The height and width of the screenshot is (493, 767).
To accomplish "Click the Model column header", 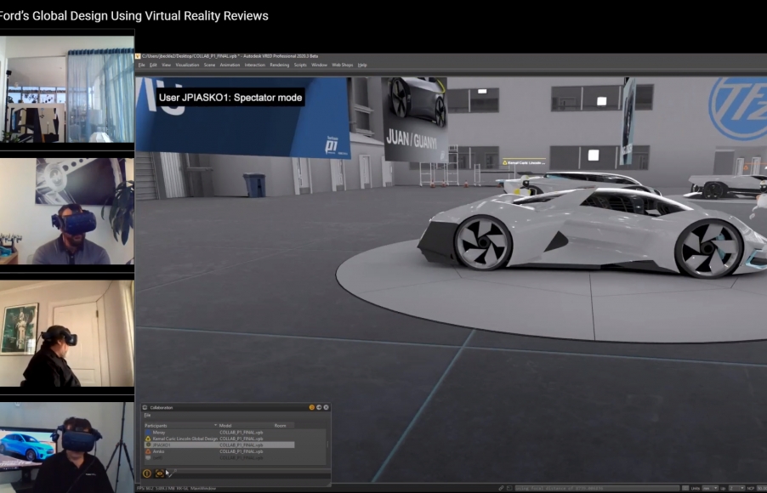I will [x=245, y=426].
